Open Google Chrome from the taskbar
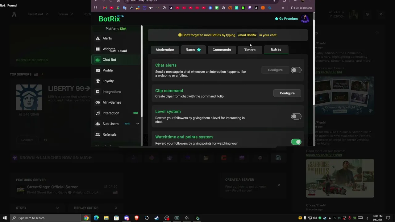Screen dimensions: 395x222 (86, 218)
